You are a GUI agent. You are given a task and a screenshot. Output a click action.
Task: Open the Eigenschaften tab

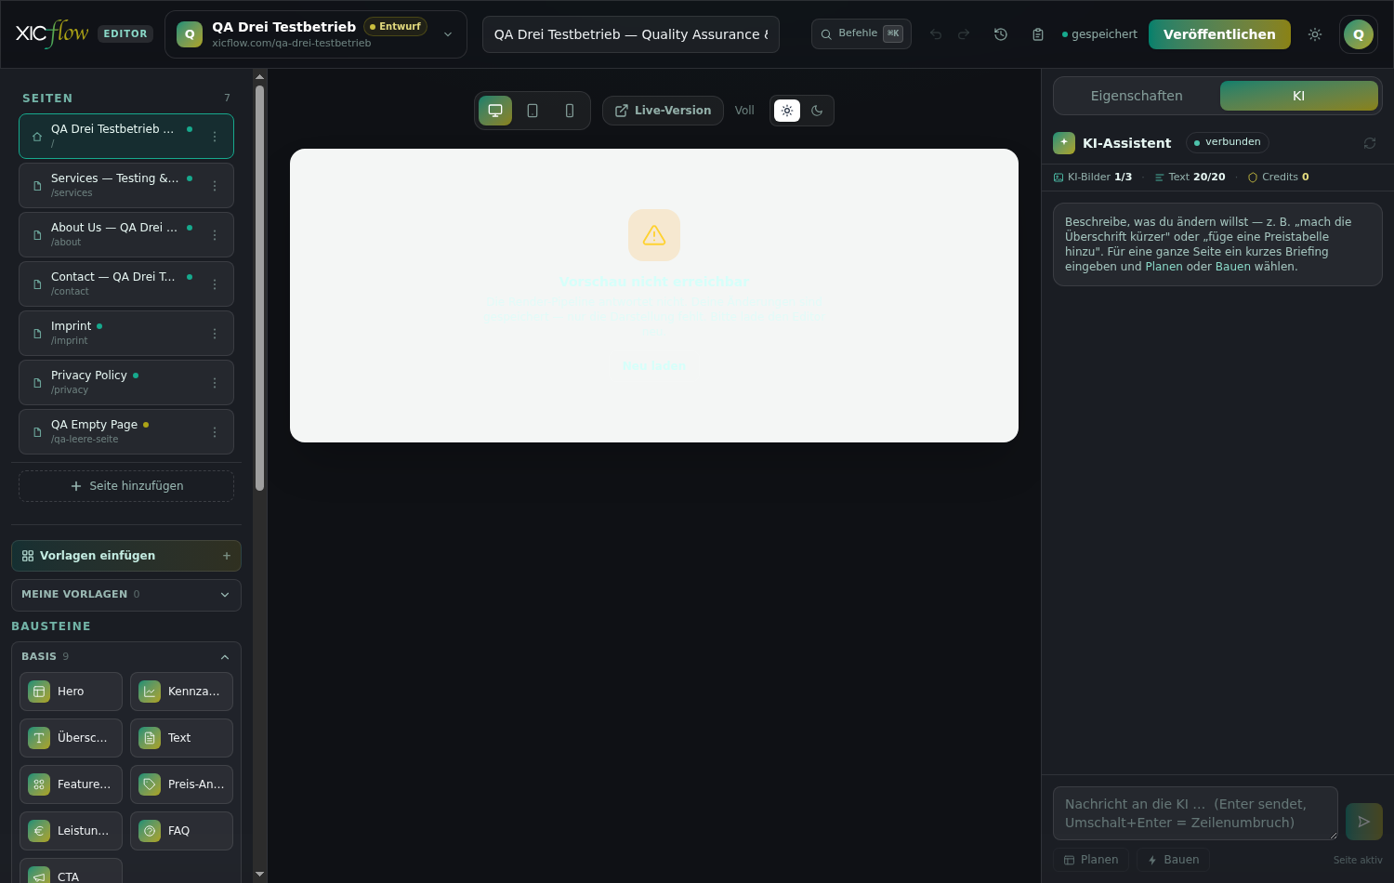click(x=1137, y=96)
